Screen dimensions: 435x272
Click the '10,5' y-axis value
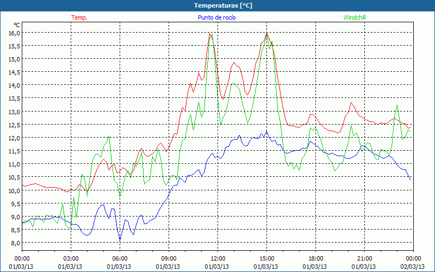15,177
